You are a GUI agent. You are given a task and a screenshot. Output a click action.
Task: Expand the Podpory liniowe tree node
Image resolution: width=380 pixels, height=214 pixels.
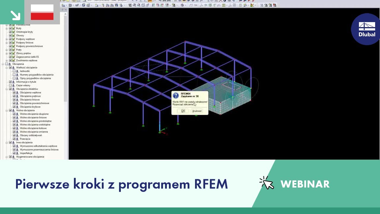click(x=7, y=43)
